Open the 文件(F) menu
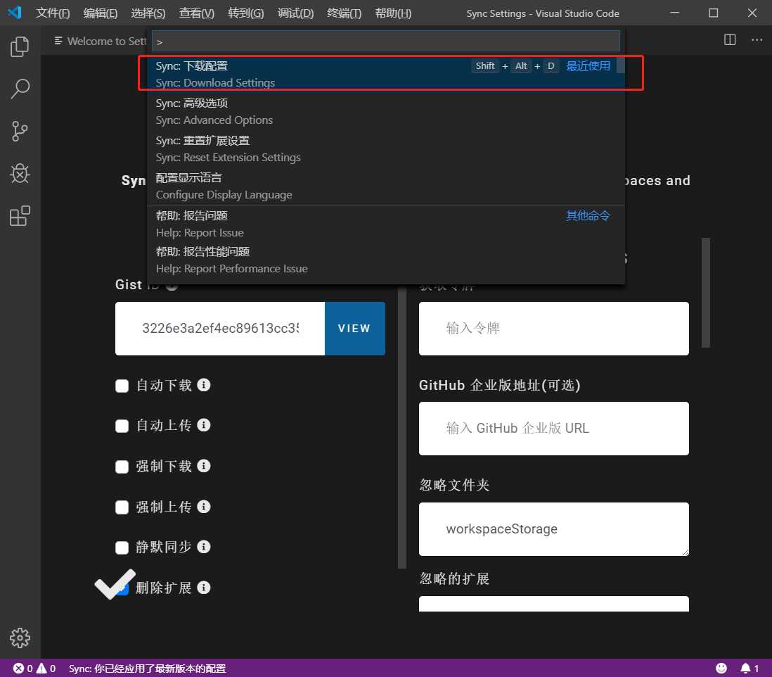The image size is (772, 677). (x=52, y=13)
